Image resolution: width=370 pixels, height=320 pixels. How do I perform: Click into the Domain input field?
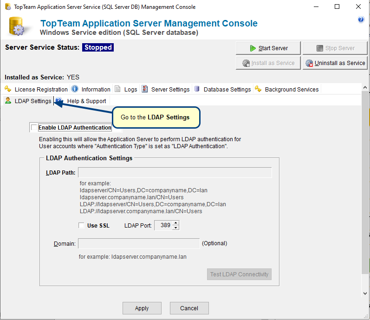(139, 243)
